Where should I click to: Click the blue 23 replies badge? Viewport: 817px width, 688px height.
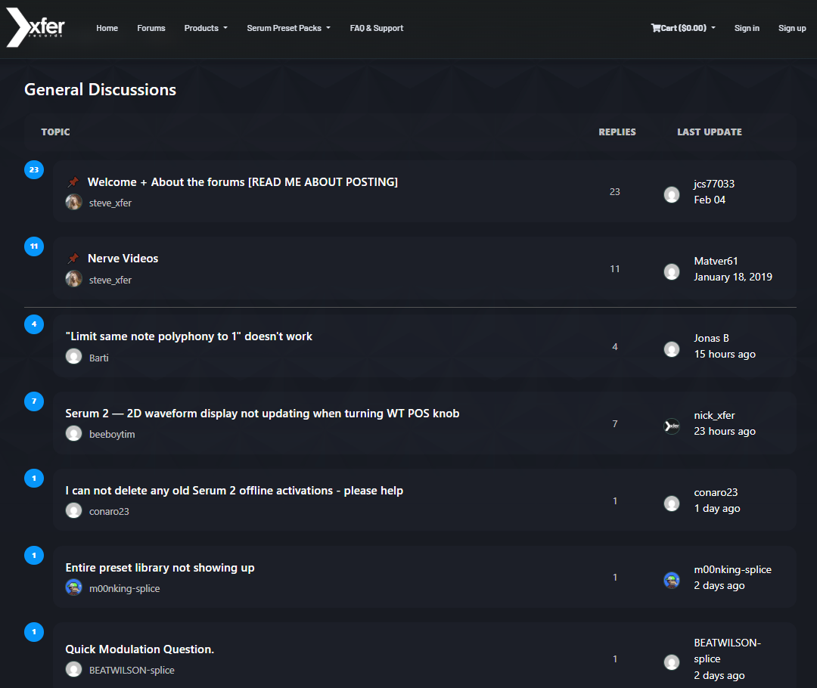[x=34, y=170]
